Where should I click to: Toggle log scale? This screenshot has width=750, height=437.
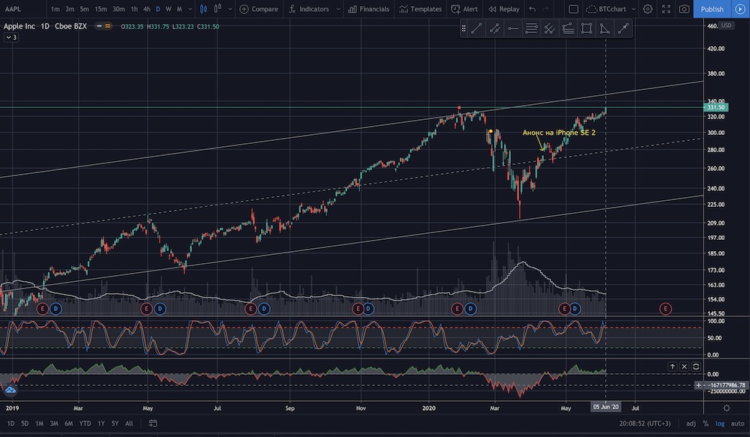[720, 424]
